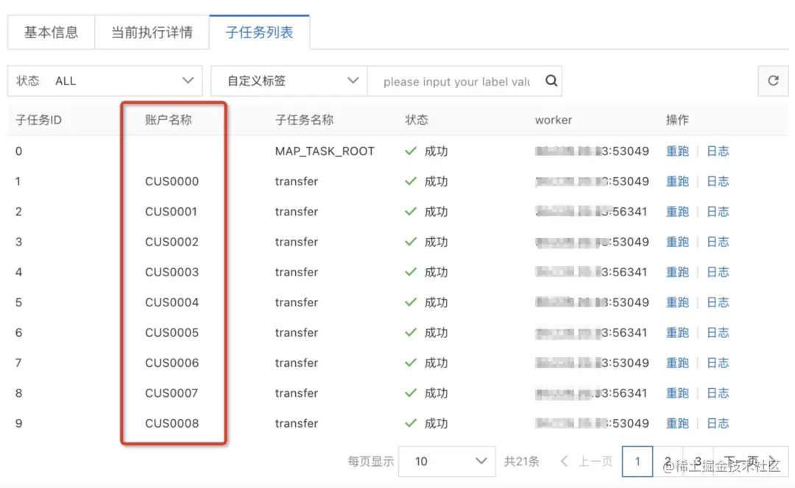Click the worker column header
Image resolution: width=795 pixels, height=488 pixels.
553,120
